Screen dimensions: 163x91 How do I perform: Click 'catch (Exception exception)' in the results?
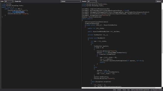(x=101, y=82)
